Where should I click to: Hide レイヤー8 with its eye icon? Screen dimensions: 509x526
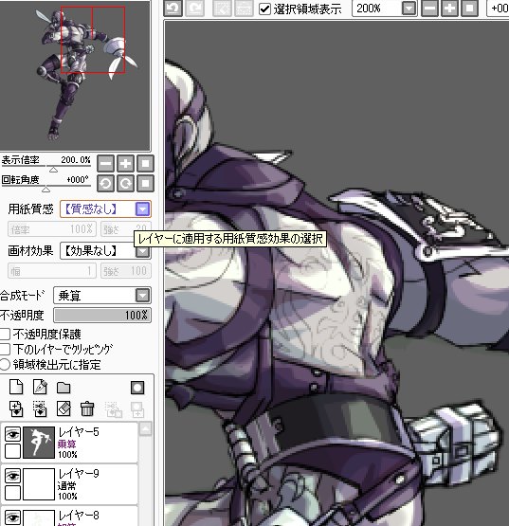pos(12,517)
